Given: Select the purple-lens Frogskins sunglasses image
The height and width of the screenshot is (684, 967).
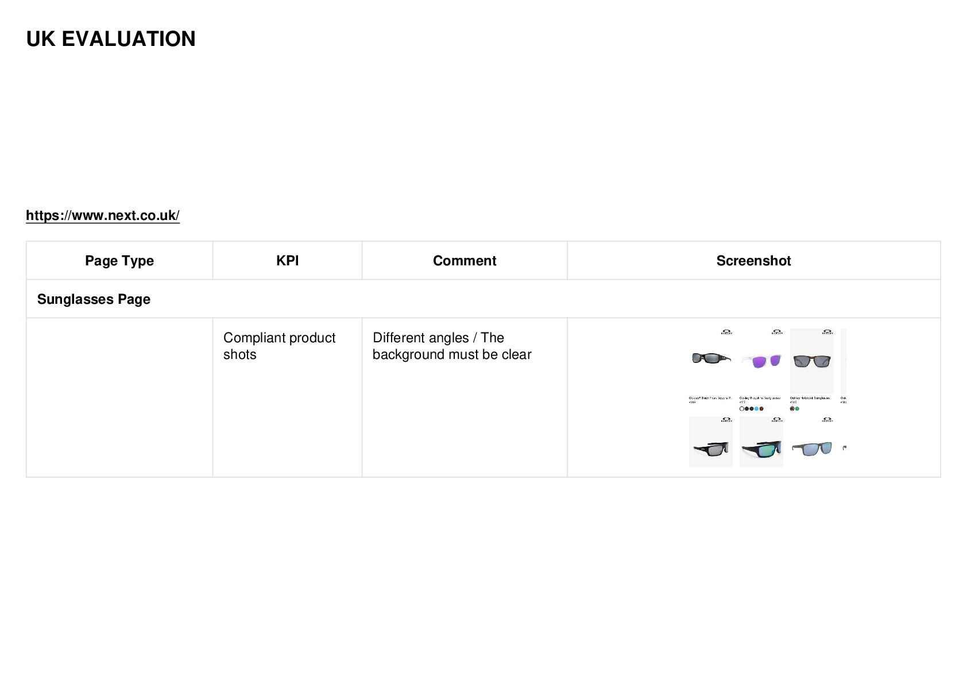Looking at the screenshot, I should point(761,361).
